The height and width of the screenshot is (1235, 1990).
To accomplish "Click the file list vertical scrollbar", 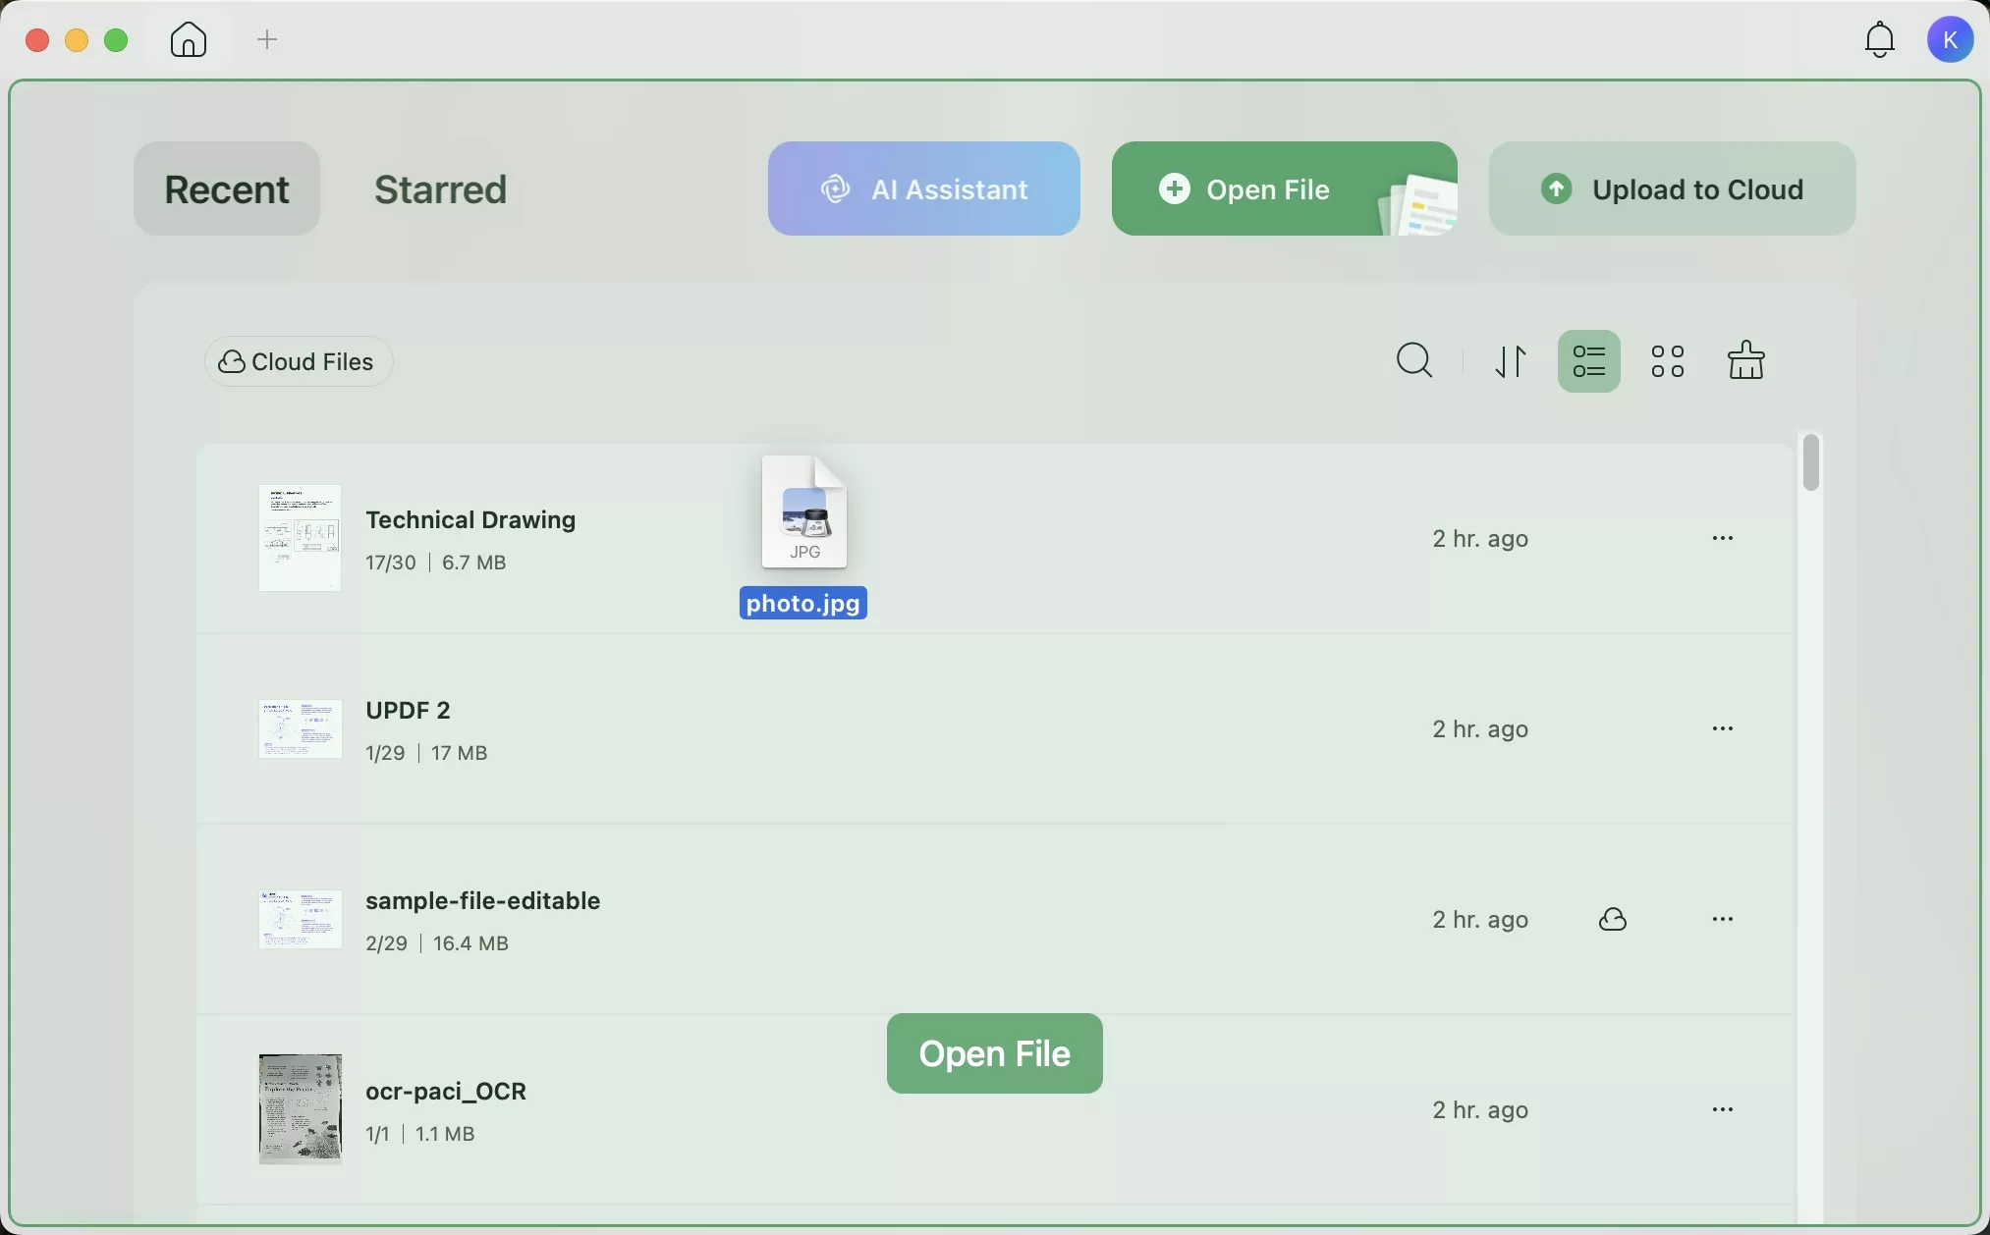I will coord(1812,463).
